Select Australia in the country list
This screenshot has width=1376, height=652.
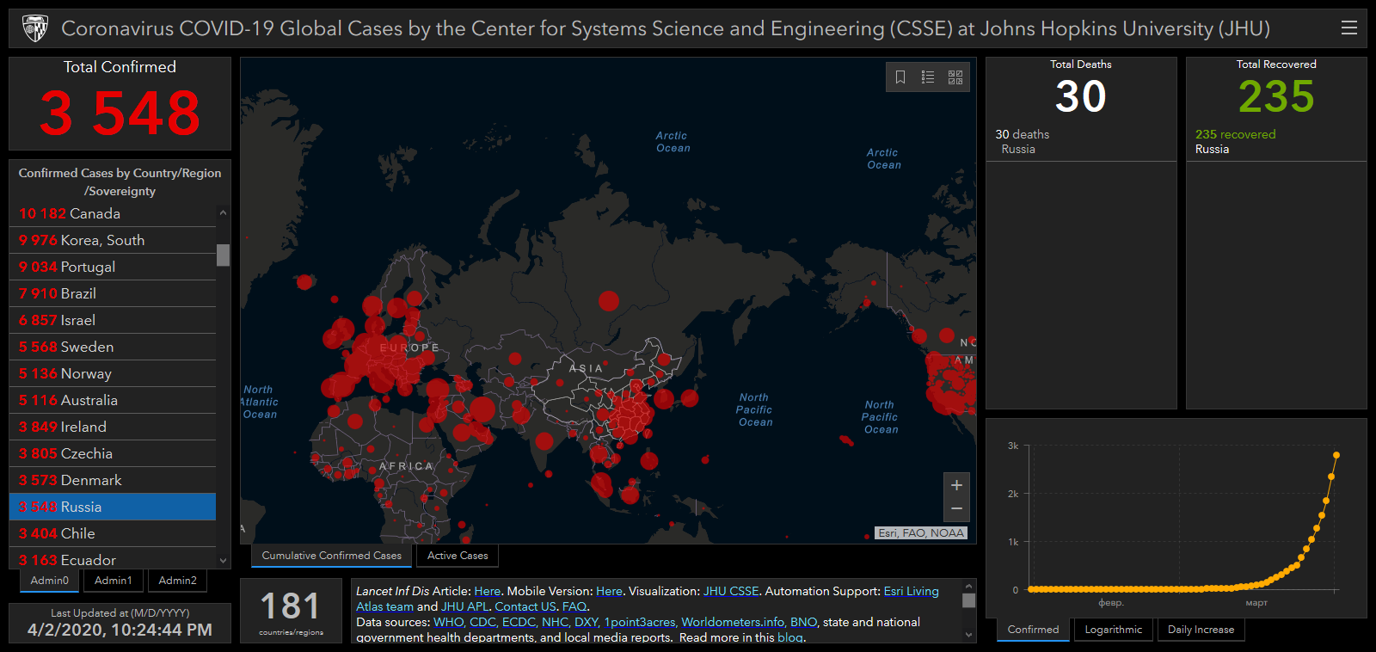[113, 400]
